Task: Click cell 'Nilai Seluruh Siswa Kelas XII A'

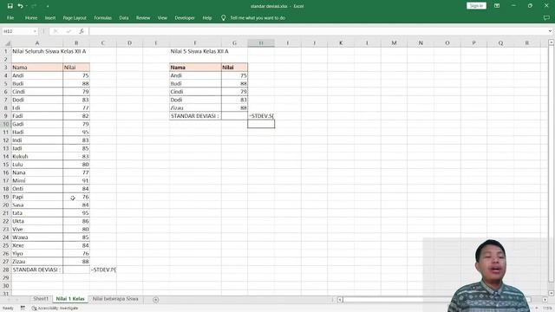Action: pyautogui.click(x=49, y=51)
